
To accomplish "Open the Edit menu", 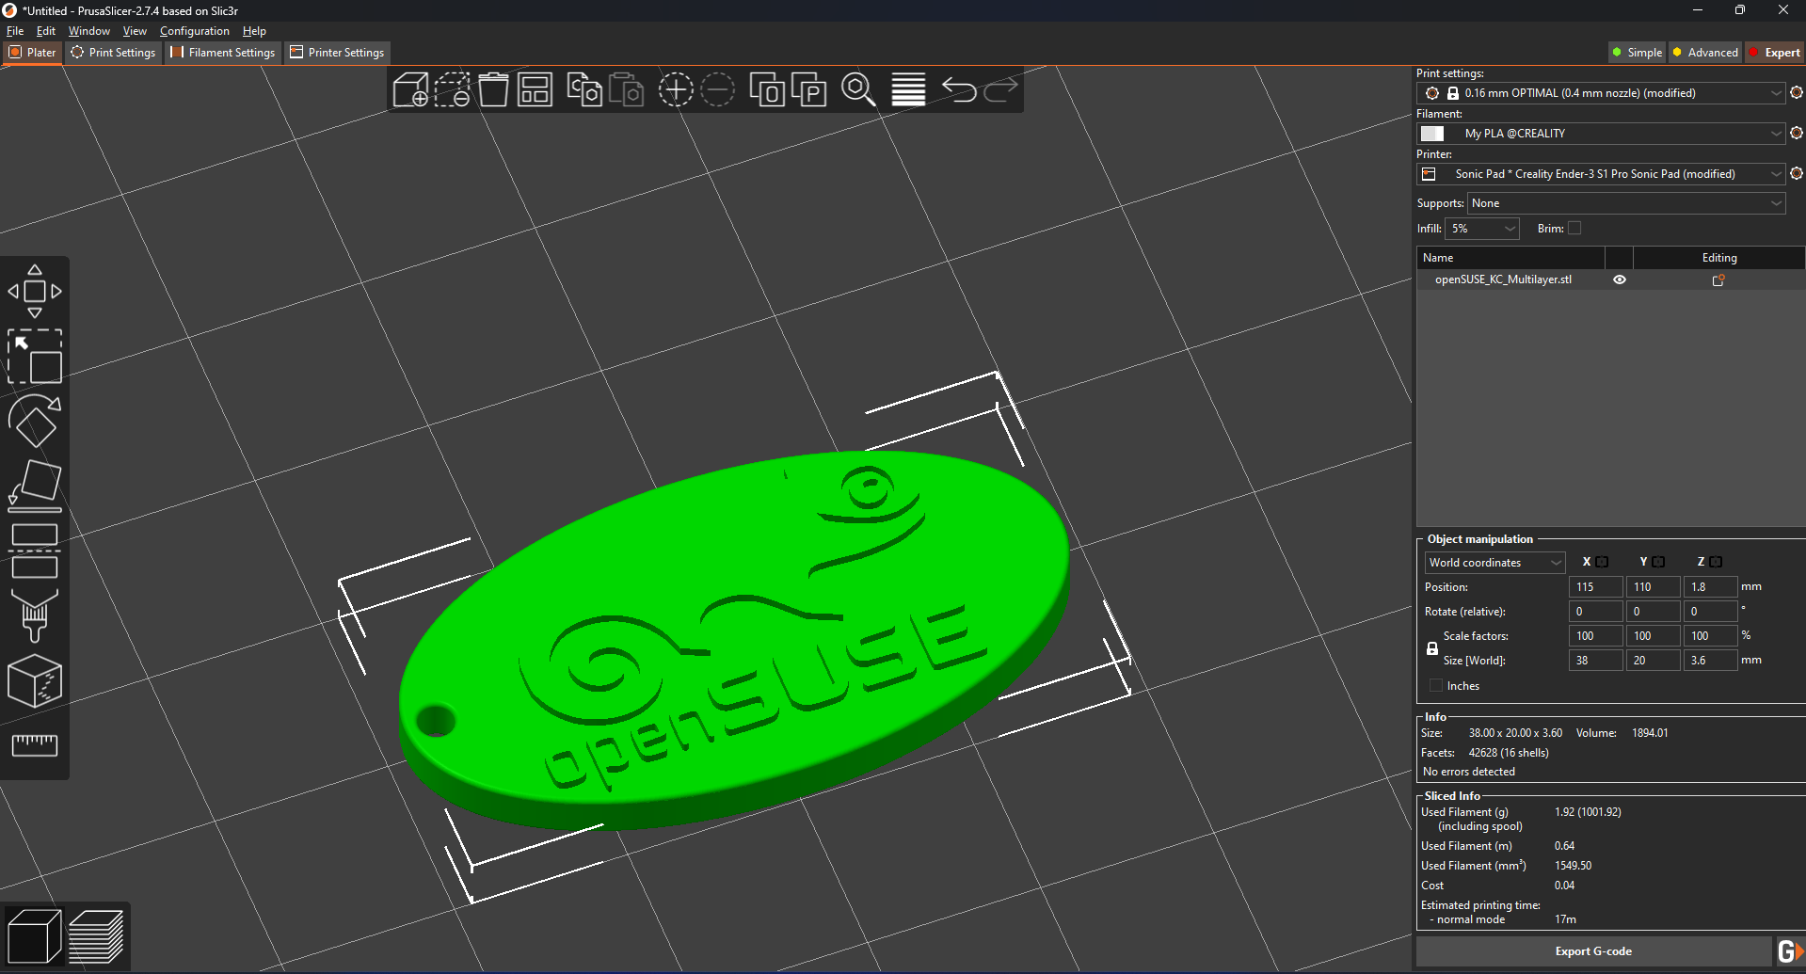I will point(46,31).
